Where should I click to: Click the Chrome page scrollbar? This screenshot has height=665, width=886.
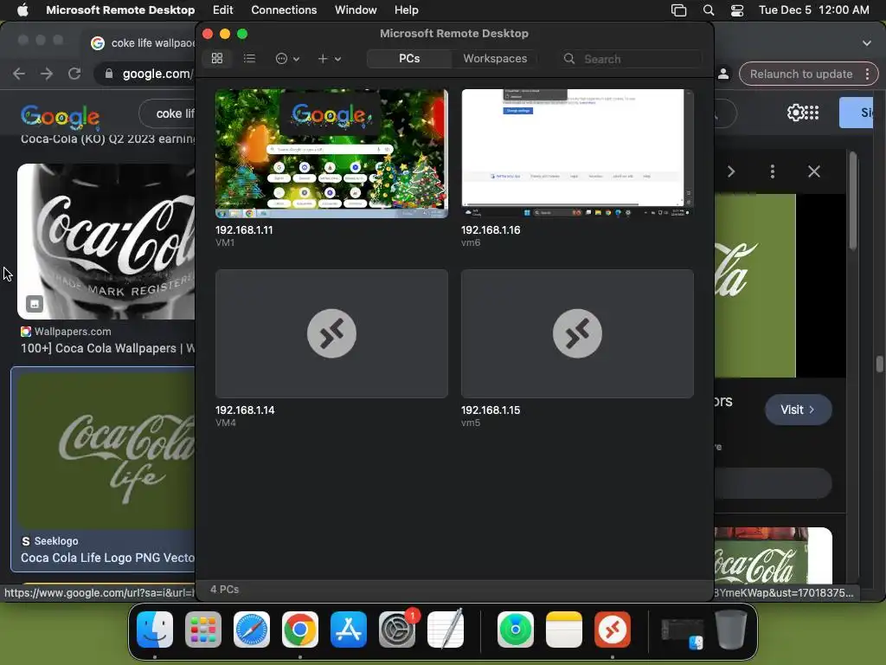pos(879,364)
